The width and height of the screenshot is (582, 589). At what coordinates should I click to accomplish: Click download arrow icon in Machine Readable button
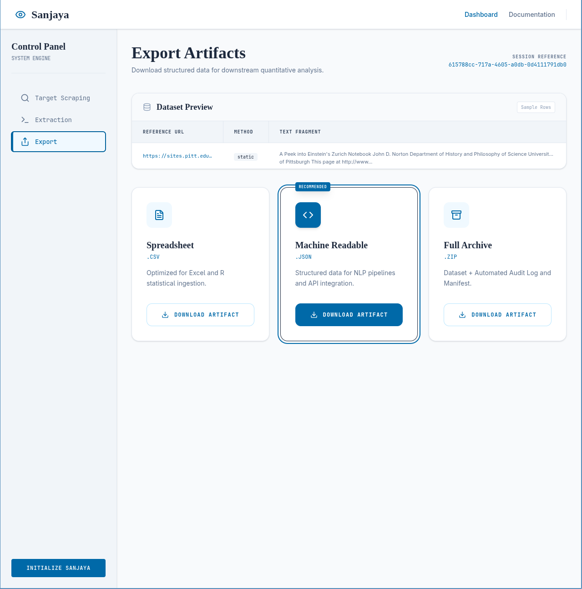click(314, 315)
